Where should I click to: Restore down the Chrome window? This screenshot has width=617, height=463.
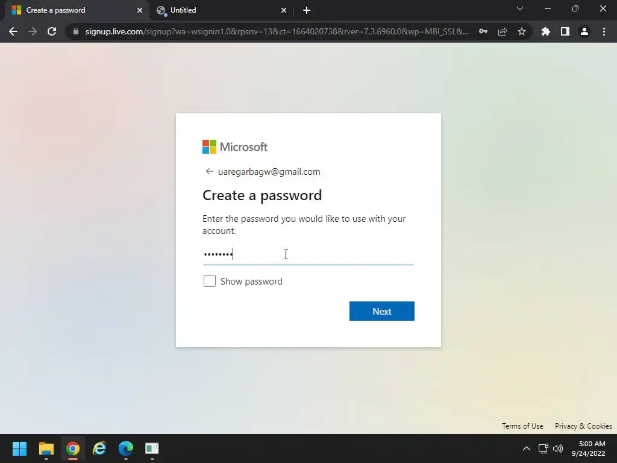(x=575, y=8)
